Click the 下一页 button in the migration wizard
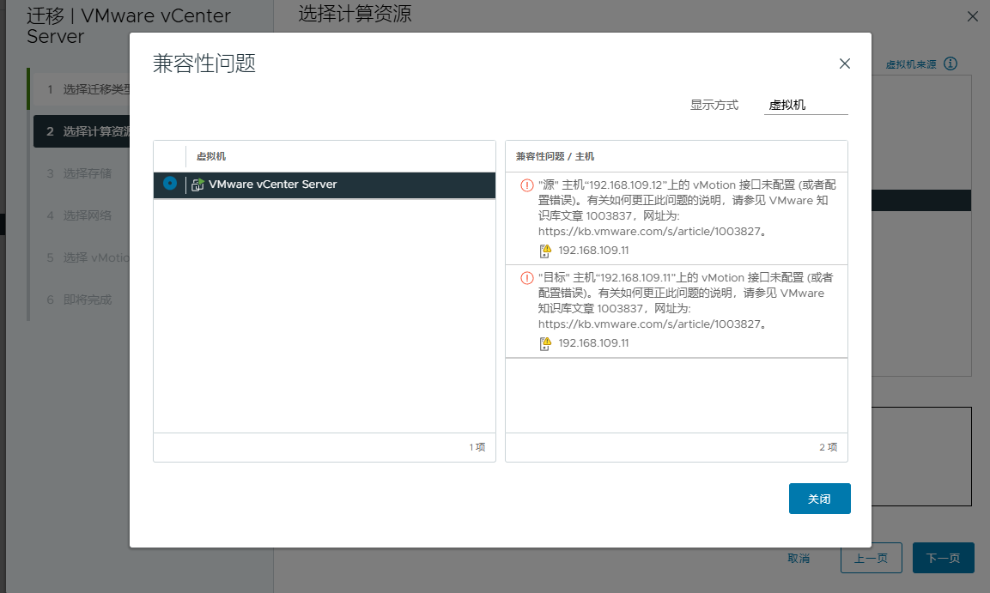This screenshot has height=593, width=990. 944,559
